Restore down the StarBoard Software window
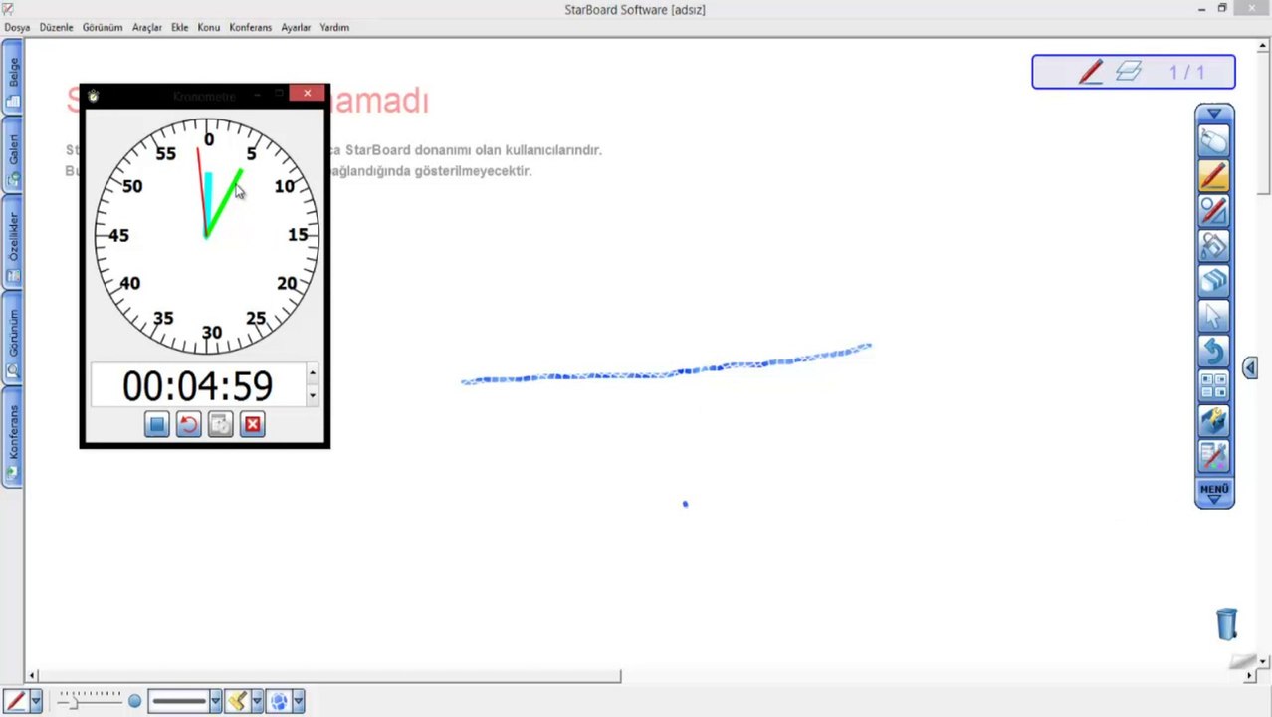The width and height of the screenshot is (1272, 717). [1223, 9]
